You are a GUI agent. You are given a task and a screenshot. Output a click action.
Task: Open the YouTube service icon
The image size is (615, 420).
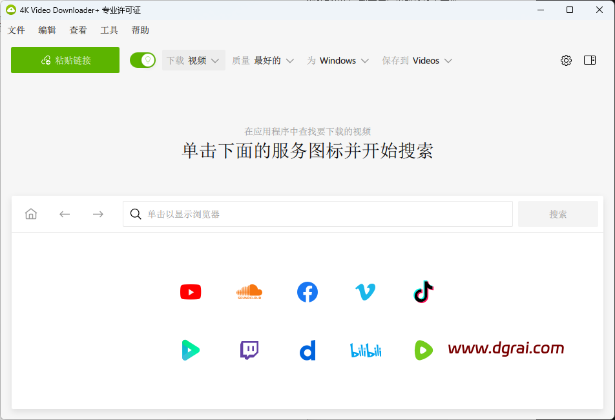(x=191, y=292)
